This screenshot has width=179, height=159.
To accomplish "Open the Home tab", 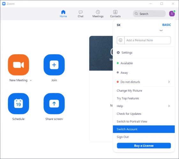I will 63,14.
